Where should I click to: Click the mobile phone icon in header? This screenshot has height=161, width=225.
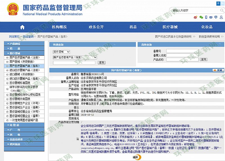[x=206, y=17]
